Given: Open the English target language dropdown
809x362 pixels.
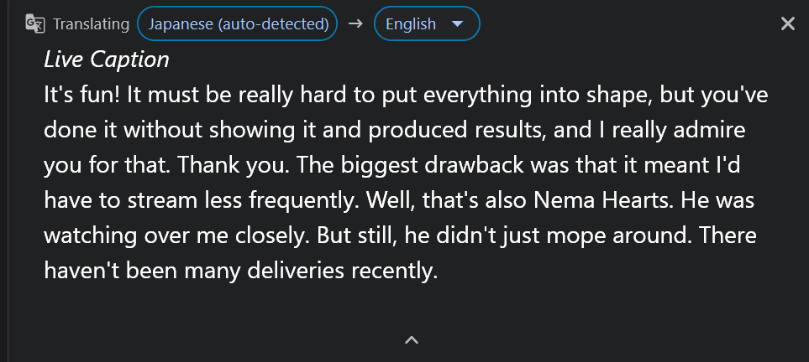Looking at the screenshot, I should tap(426, 23).
